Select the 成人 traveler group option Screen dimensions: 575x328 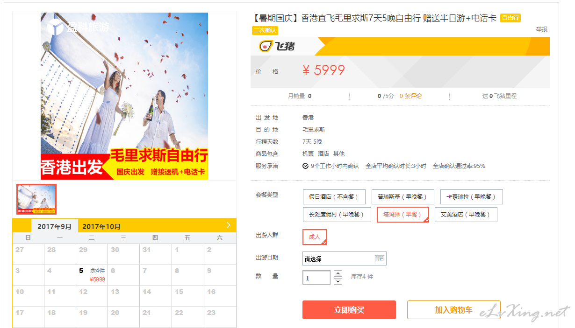[x=315, y=237]
